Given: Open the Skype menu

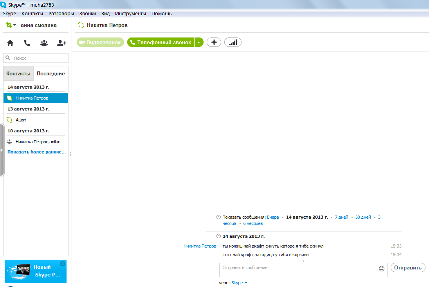Looking at the screenshot, I should tap(9, 13).
